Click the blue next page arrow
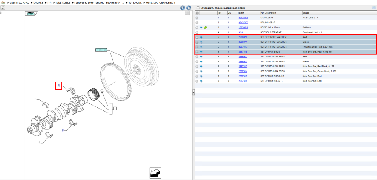This screenshot has width=377, height=180. pos(189,8)
